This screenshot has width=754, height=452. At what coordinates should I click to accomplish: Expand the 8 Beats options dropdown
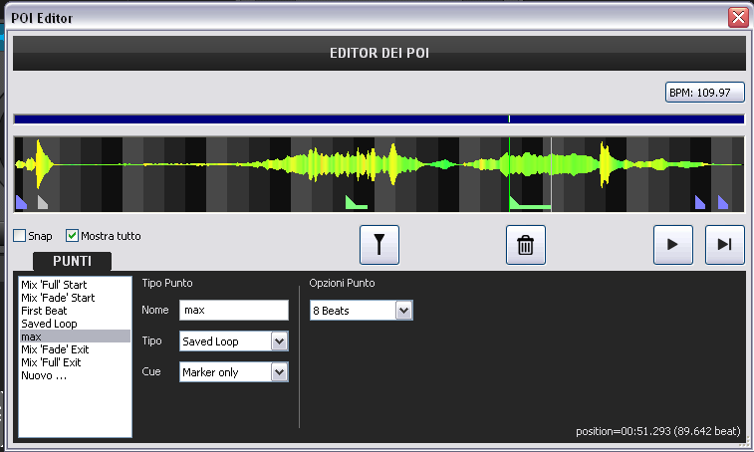coord(362,311)
